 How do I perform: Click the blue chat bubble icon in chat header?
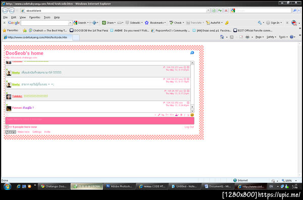click(192, 53)
